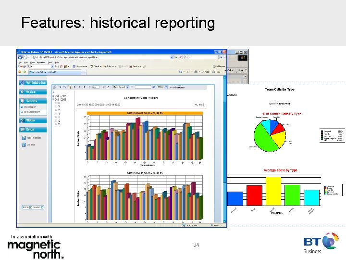Viewport: 346px width, 260px height.
Task: Open the Tools dropdown in command bar
Action: point(217,72)
